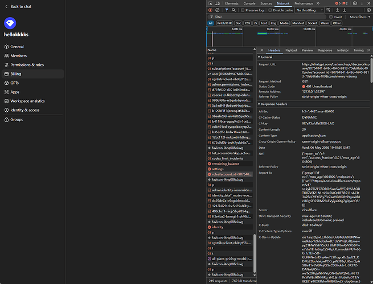The width and height of the screenshot is (373, 284).
Task: Close the request details pane
Action: pos(262,50)
